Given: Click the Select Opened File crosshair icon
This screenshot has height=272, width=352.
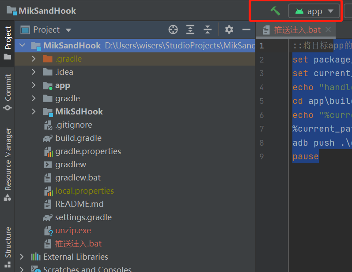Looking at the screenshot, I should [173, 29].
